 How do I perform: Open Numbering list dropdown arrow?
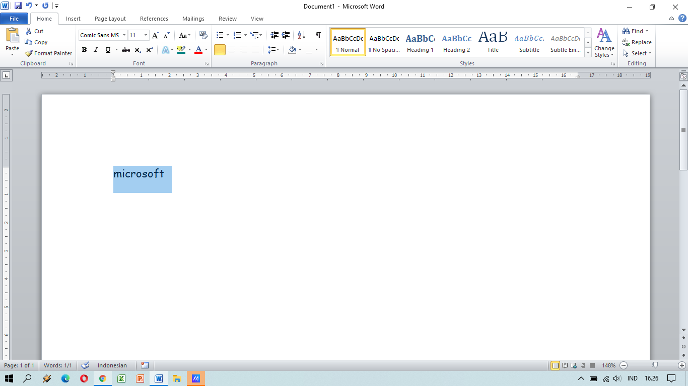point(245,35)
